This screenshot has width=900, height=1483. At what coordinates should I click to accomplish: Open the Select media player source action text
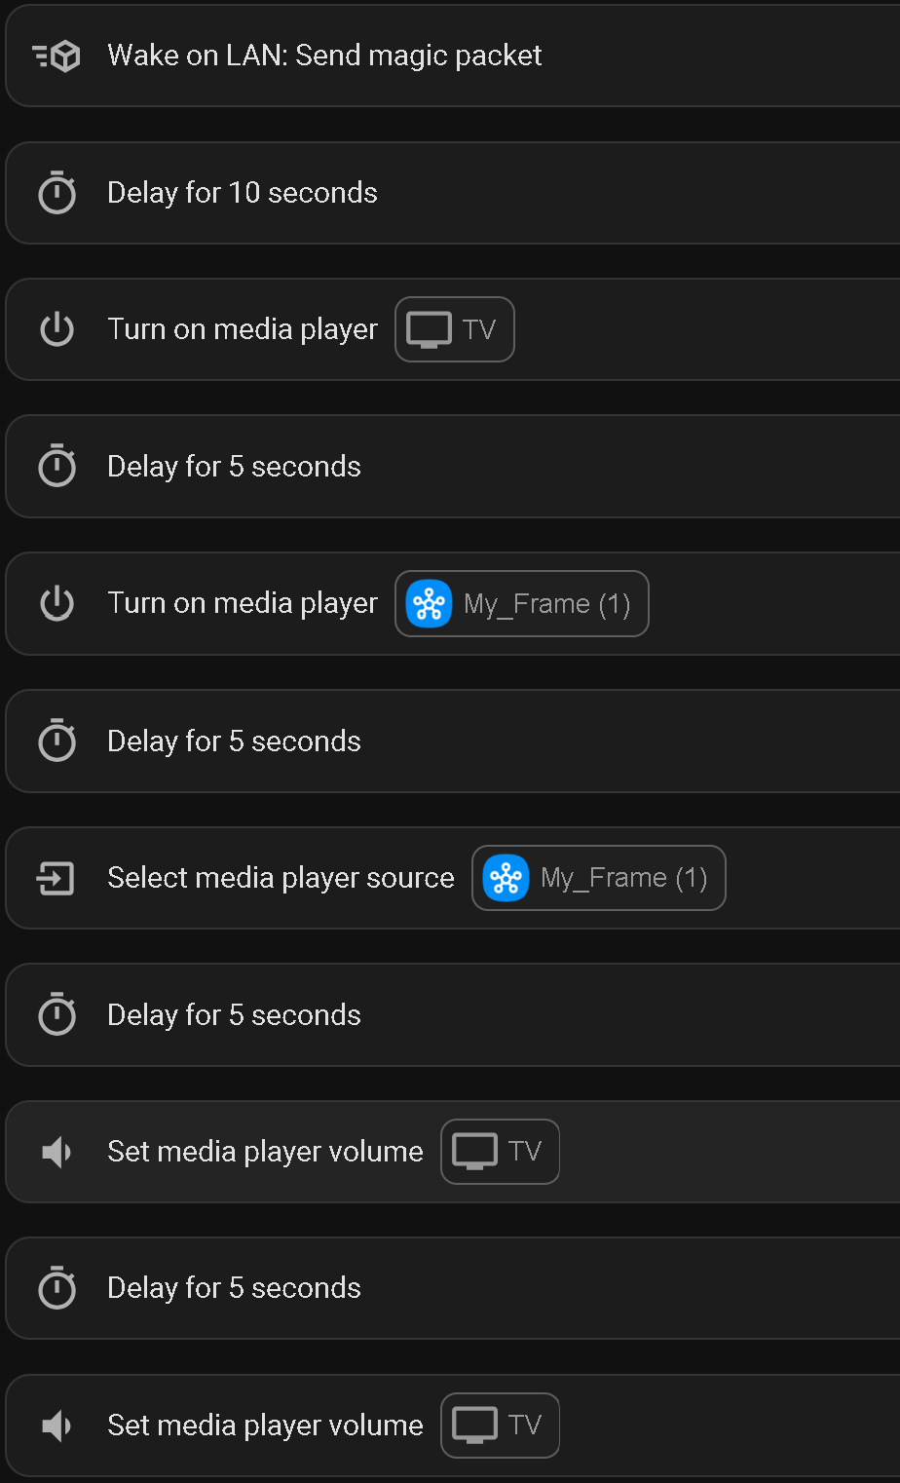click(281, 878)
